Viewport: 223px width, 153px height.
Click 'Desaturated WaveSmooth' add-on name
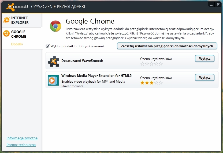tap(82, 61)
